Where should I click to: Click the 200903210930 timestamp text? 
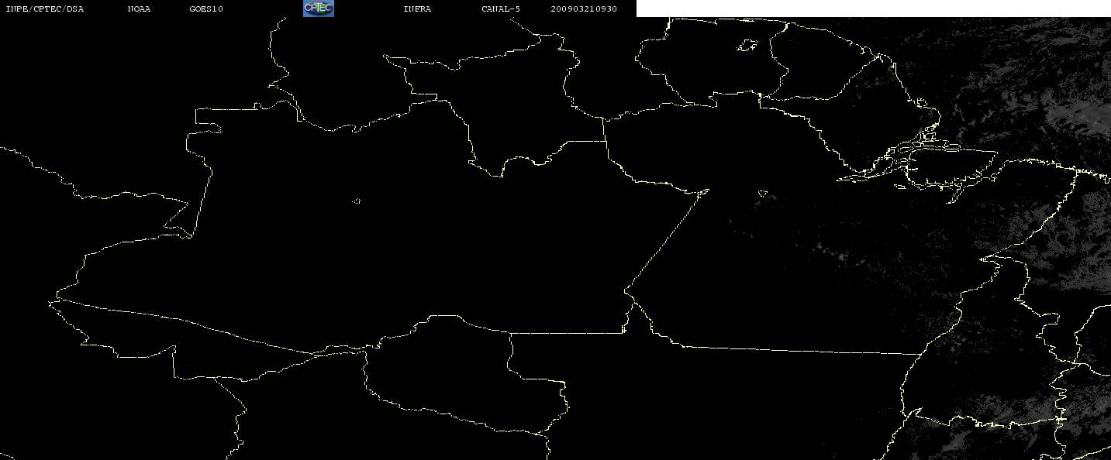[x=584, y=9]
